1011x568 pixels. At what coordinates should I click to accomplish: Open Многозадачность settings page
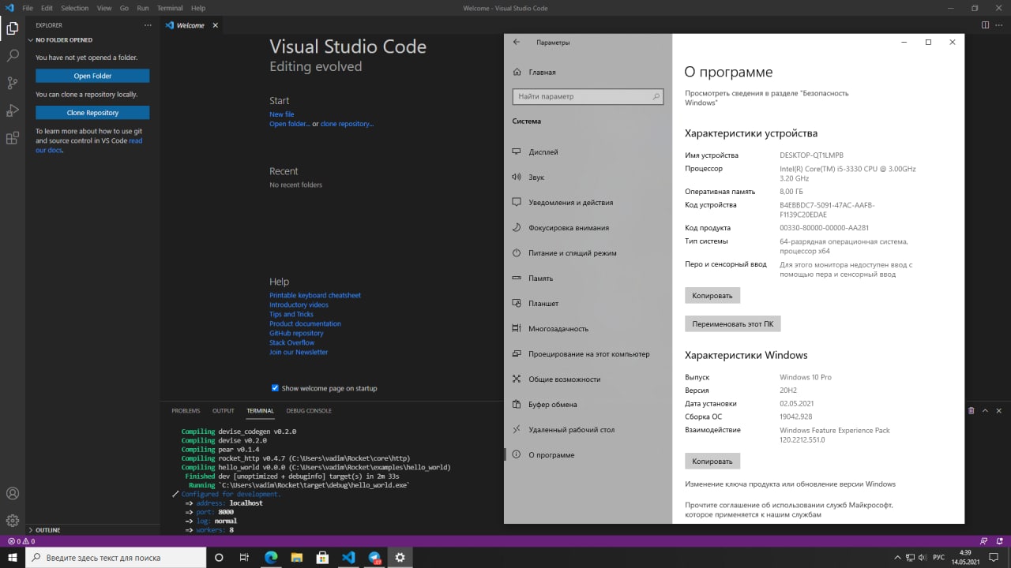[x=588, y=328]
